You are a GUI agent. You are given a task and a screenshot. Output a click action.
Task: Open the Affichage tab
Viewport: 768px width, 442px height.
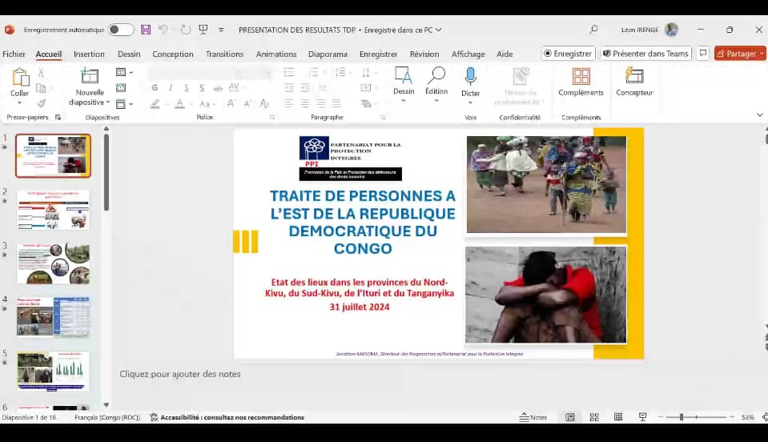(x=468, y=54)
